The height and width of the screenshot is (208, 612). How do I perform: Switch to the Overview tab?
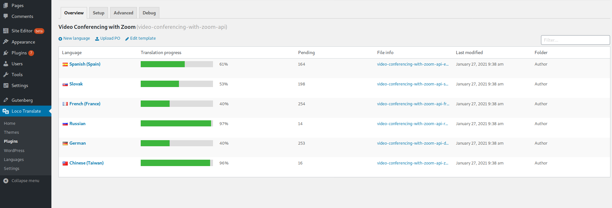[74, 13]
